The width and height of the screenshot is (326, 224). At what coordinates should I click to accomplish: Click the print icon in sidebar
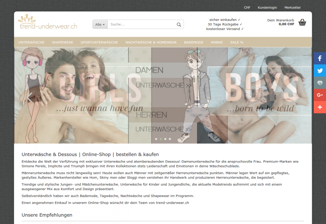pos(319,83)
